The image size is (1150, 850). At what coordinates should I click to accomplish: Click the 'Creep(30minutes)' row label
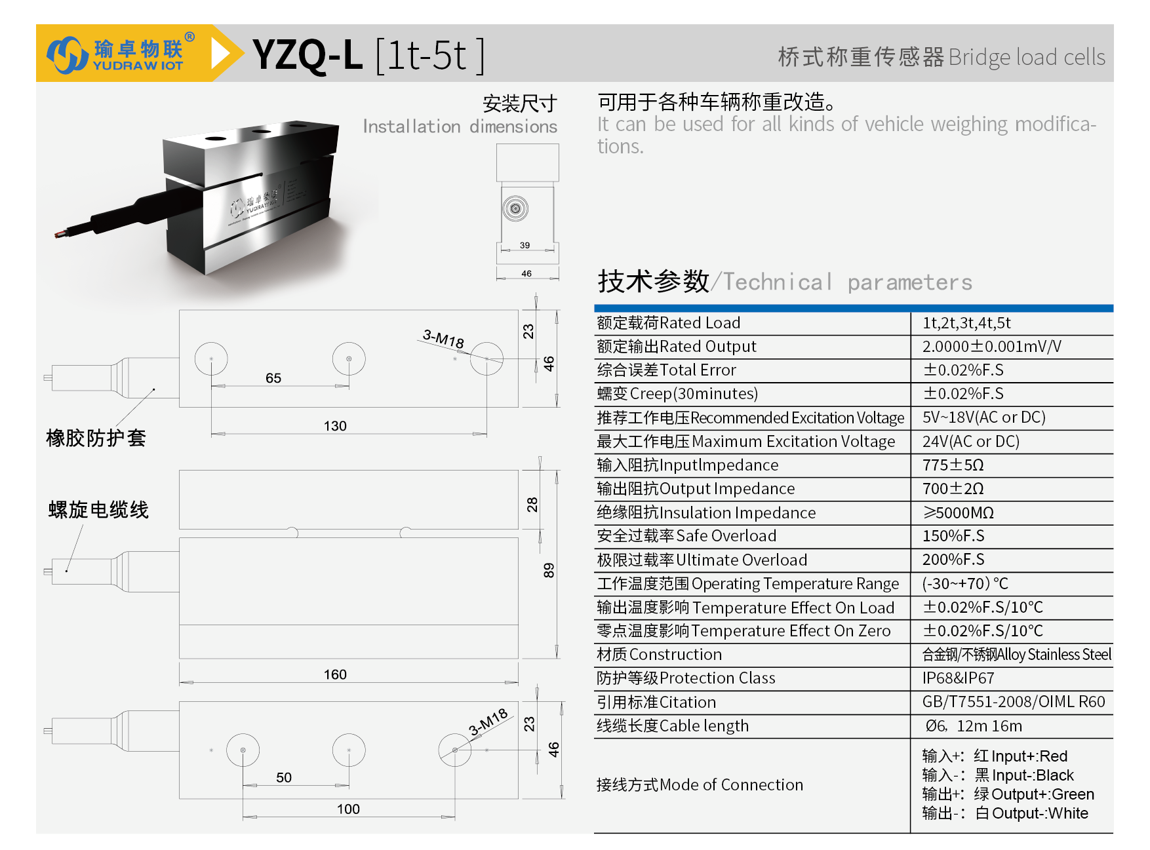[677, 393]
